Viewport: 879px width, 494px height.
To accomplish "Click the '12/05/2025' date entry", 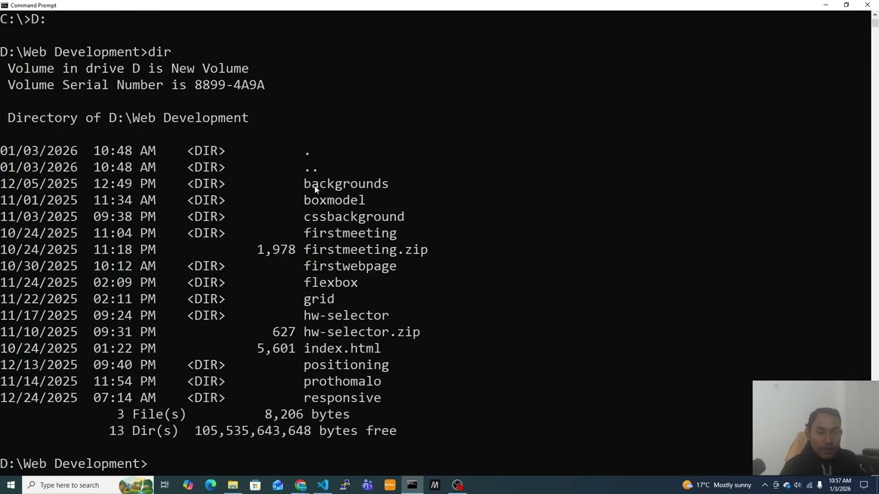I will (x=38, y=184).
